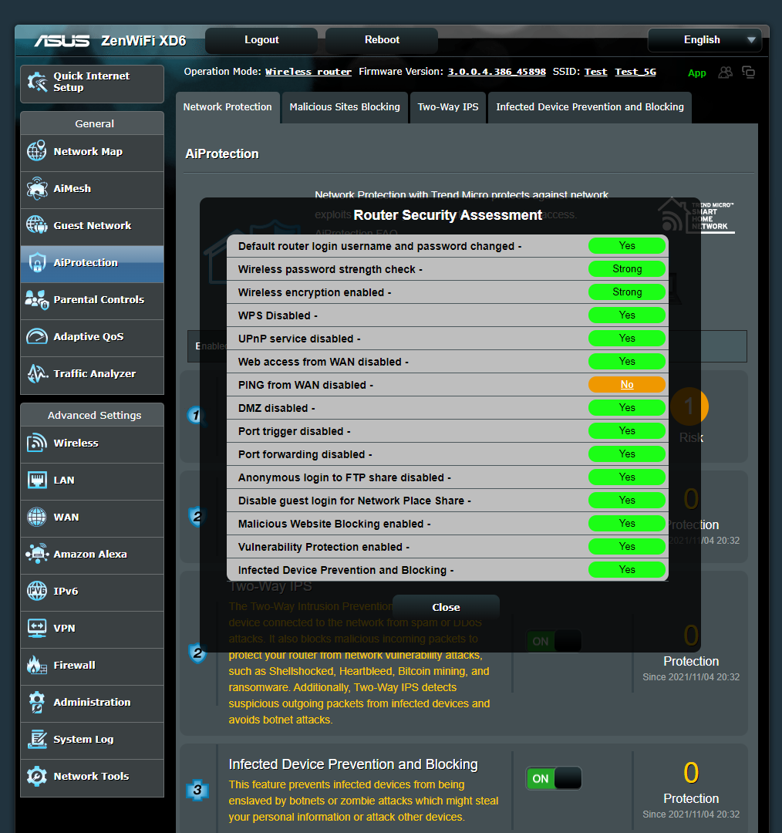Switch to the Network Protection tab
782x833 pixels.
point(228,106)
